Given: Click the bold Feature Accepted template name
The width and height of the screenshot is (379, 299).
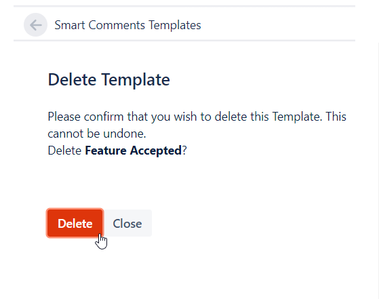Looking at the screenshot, I should [133, 151].
